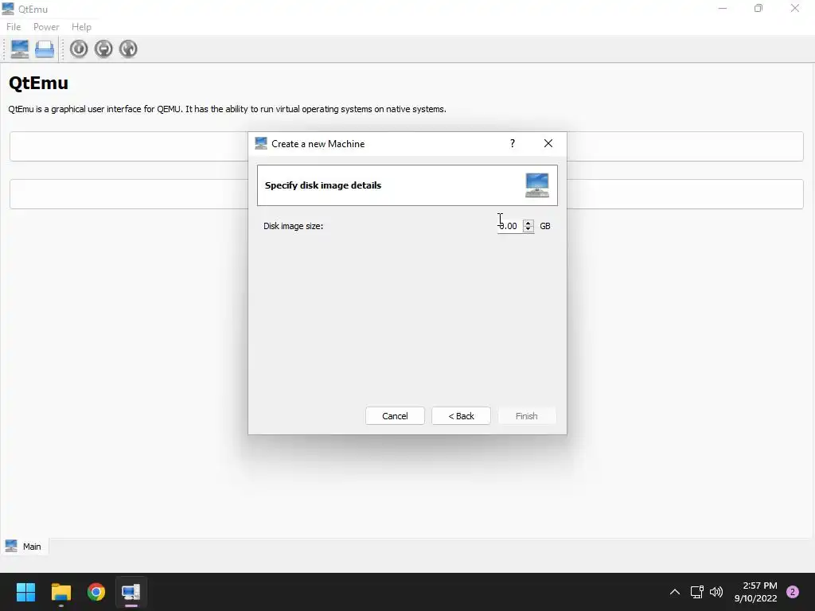The image size is (815, 611).
Task: Cancel the Create a new Machine wizard
Action: pos(395,415)
